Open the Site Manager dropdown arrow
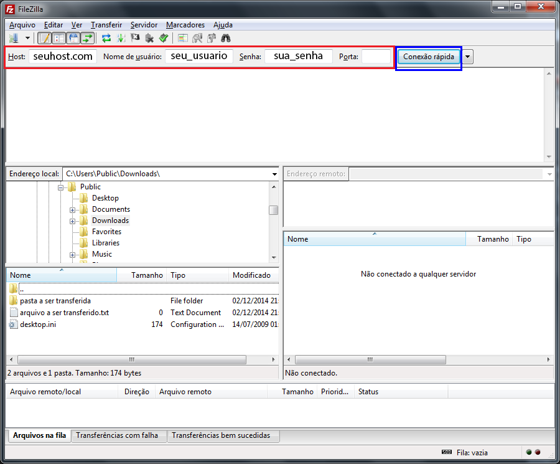Screen dimensions: 560x464 [27, 38]
